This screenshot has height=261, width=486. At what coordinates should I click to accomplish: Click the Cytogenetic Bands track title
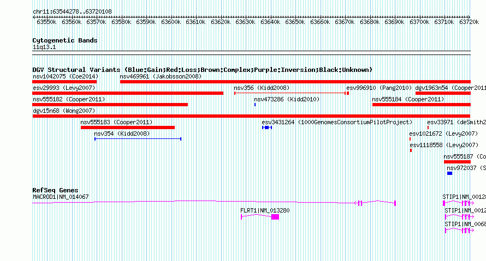(65, 40)
